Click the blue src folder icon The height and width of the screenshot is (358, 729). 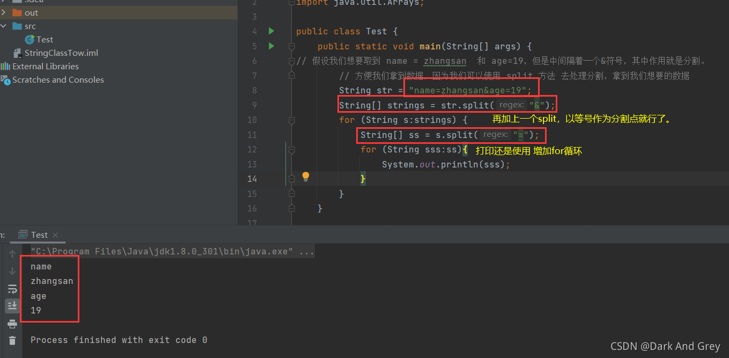coord(17,26)
